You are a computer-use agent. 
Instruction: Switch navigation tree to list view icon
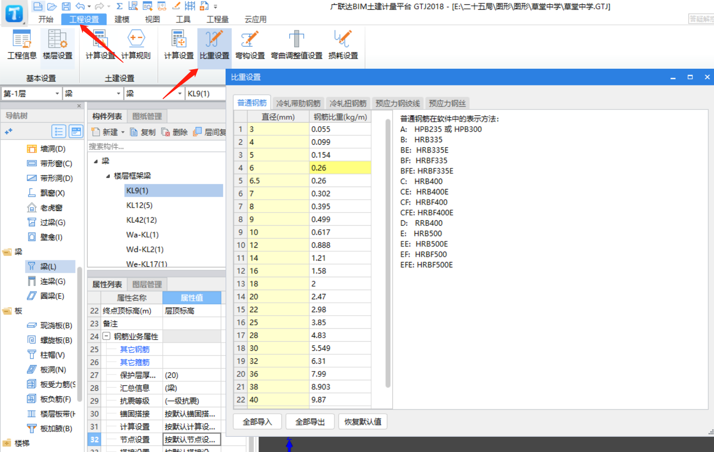coord(59,131)
